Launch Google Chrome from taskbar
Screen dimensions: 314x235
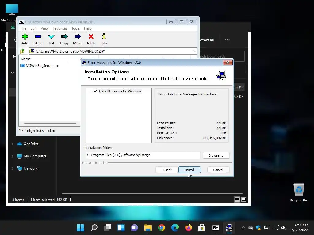pos(161,228)
